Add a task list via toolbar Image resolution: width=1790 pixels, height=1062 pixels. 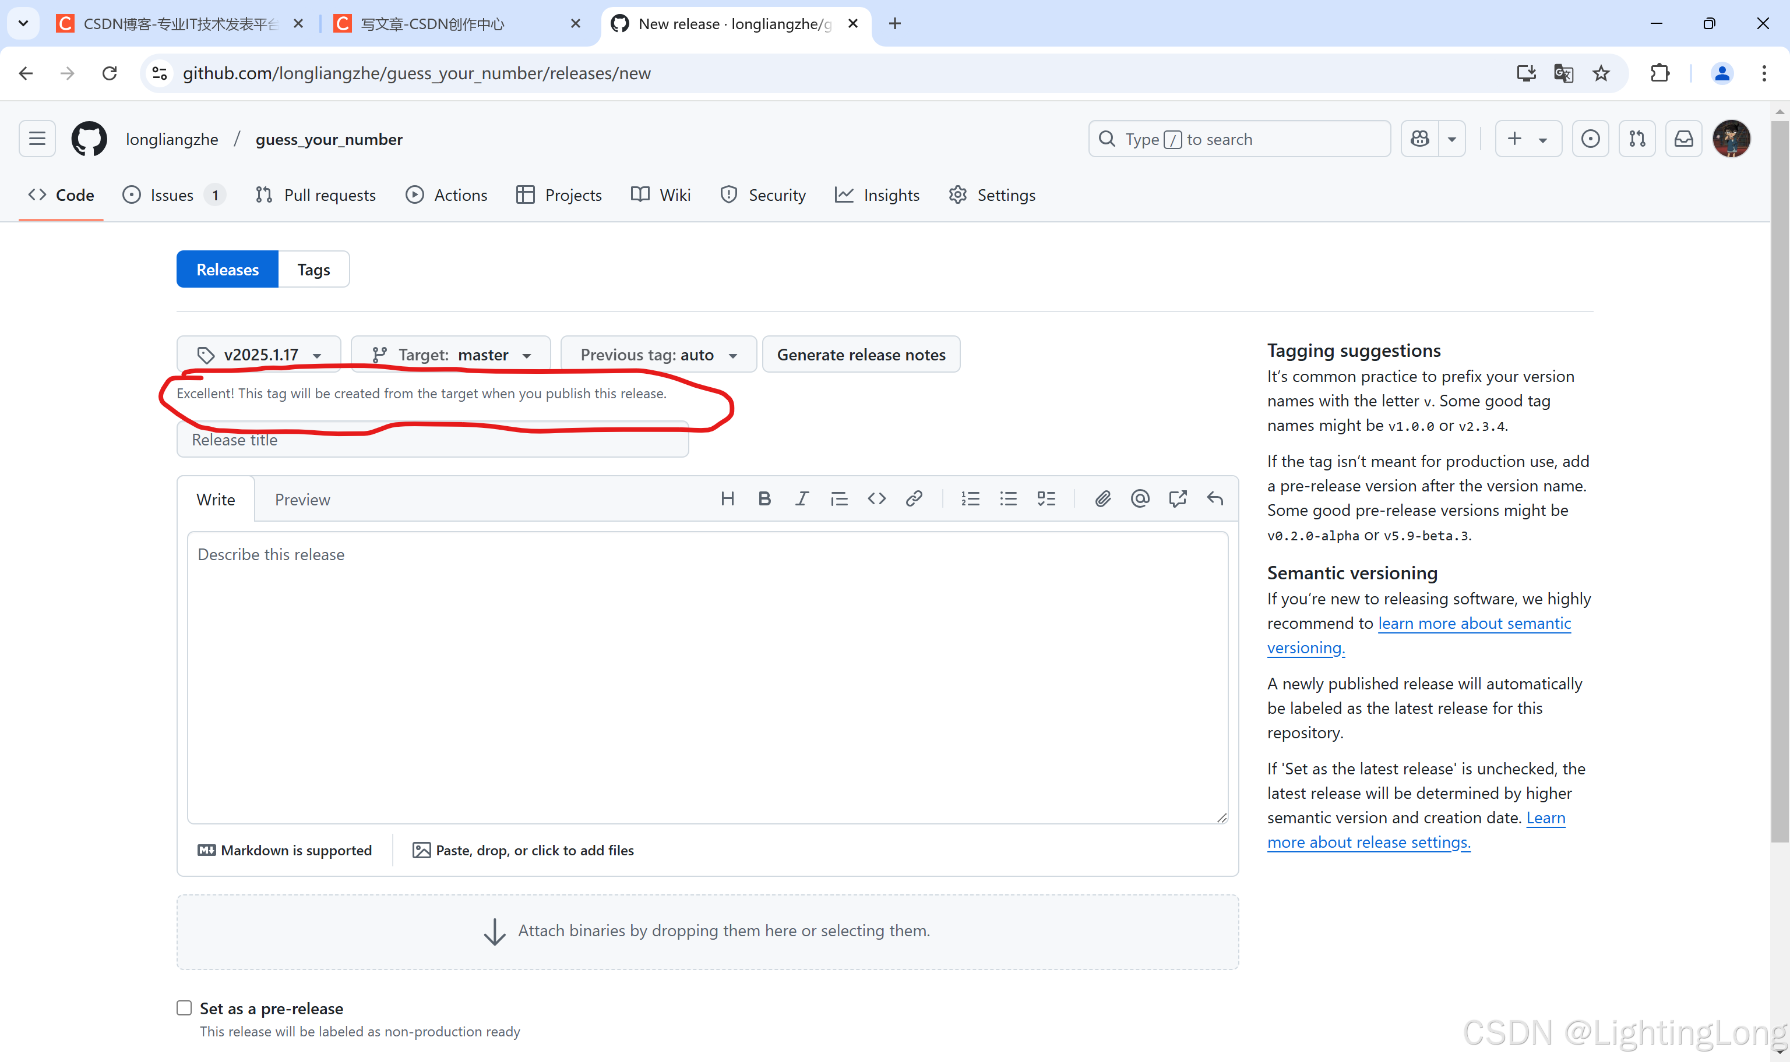click(1046, 499)
